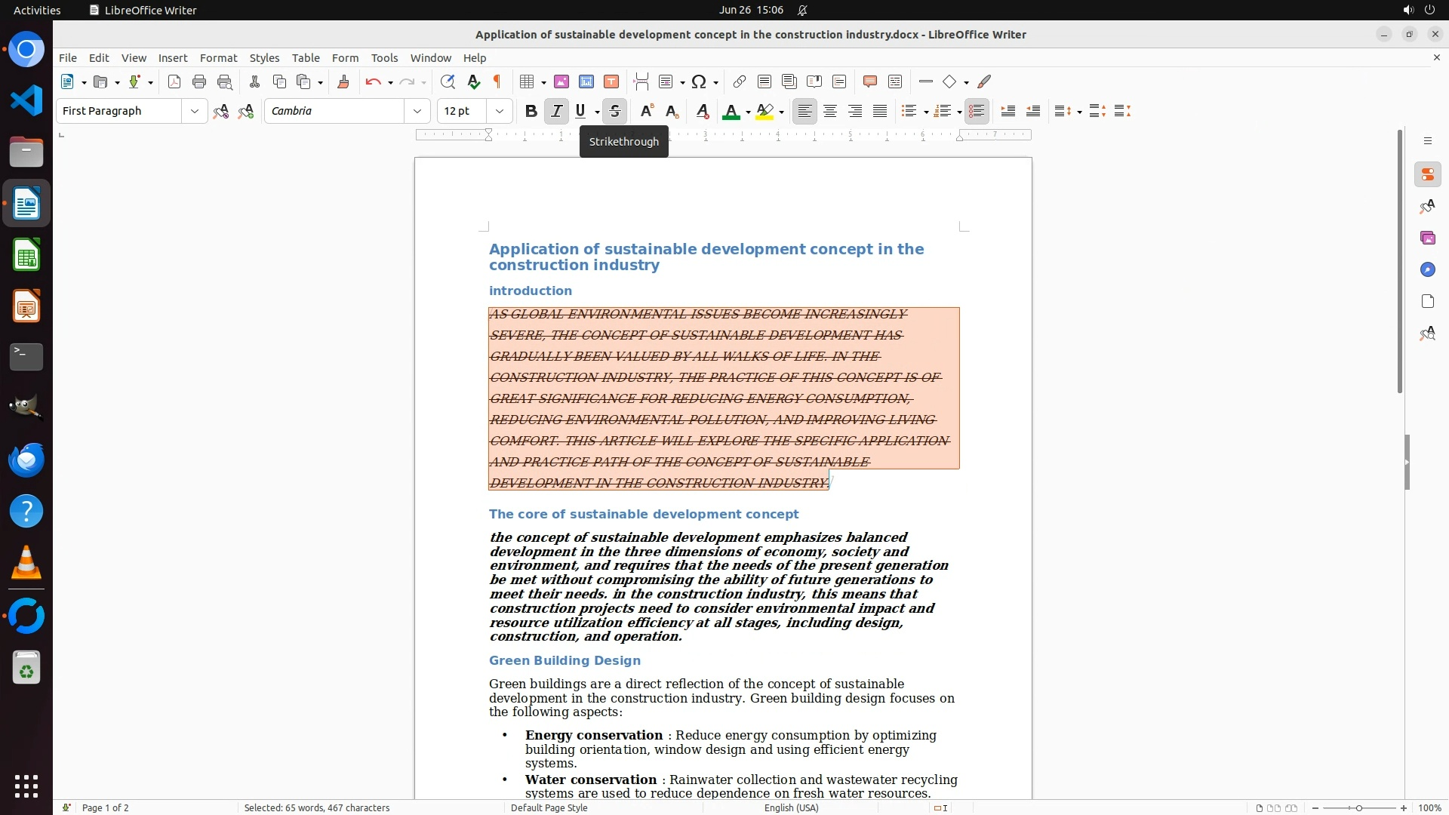Open the Cambria font name dropdown
1449x815 pixels.
coord(417,112)
